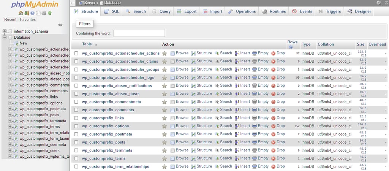Image resolution: width=389 pixels, height=171 pixels.
Task: Click Structure icon for actionscheduler_groups row
Action: pyautogui.click(x=193, y=70)
